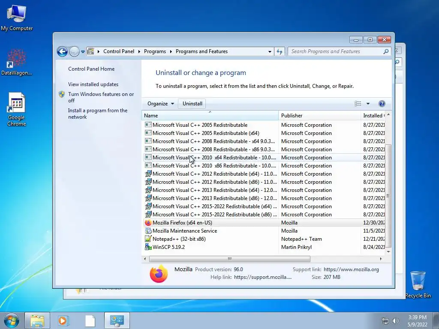Click the Mozilla Maintenance Service icon
Image resolution: width=439 pixels, height=329 pixels.
[x=148, y=231]
